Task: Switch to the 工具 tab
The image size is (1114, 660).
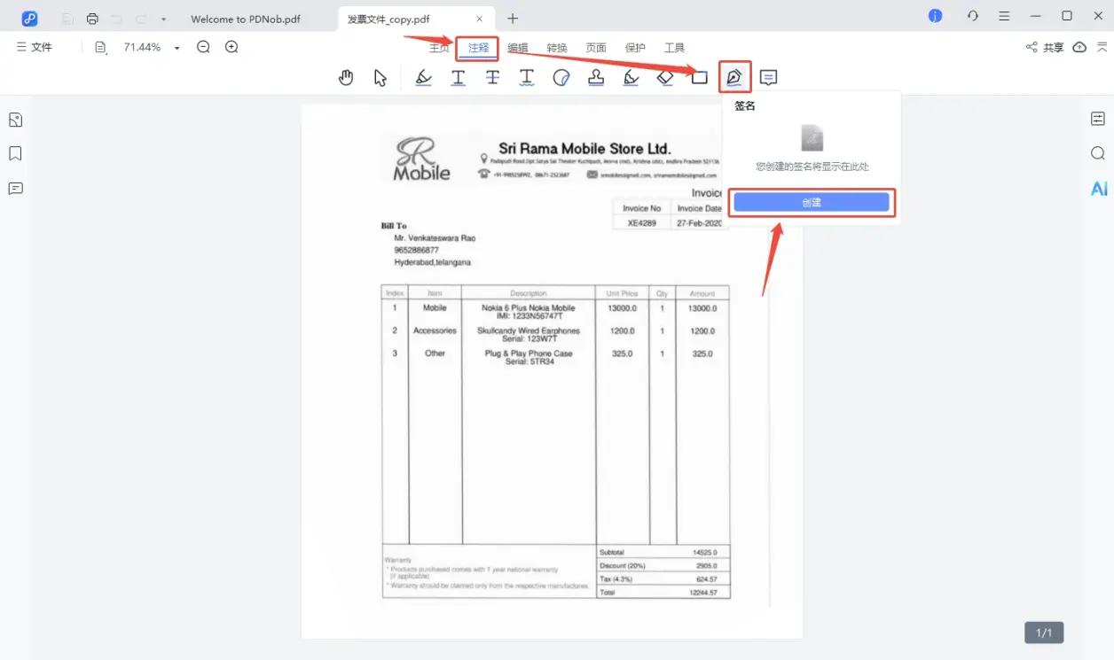Action: point(675,48)
